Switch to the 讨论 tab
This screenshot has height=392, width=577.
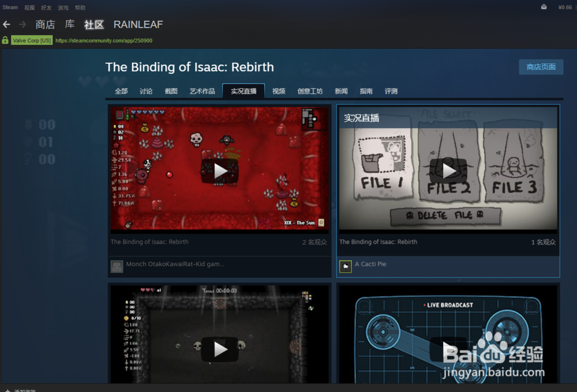click(146, 91)
